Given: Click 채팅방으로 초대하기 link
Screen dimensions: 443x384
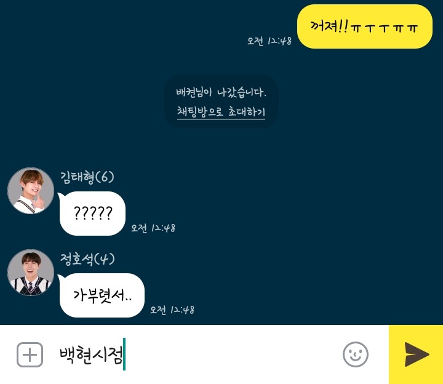Looking at the screenshot, I should (x=221, y=111).
